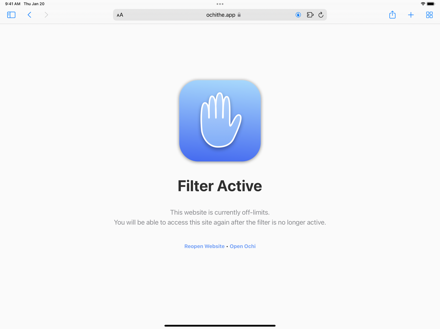Open the AA reader and page settings menu
440x329 pixels.
120,15
